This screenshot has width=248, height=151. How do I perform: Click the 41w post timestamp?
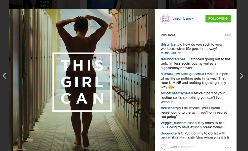228,35
